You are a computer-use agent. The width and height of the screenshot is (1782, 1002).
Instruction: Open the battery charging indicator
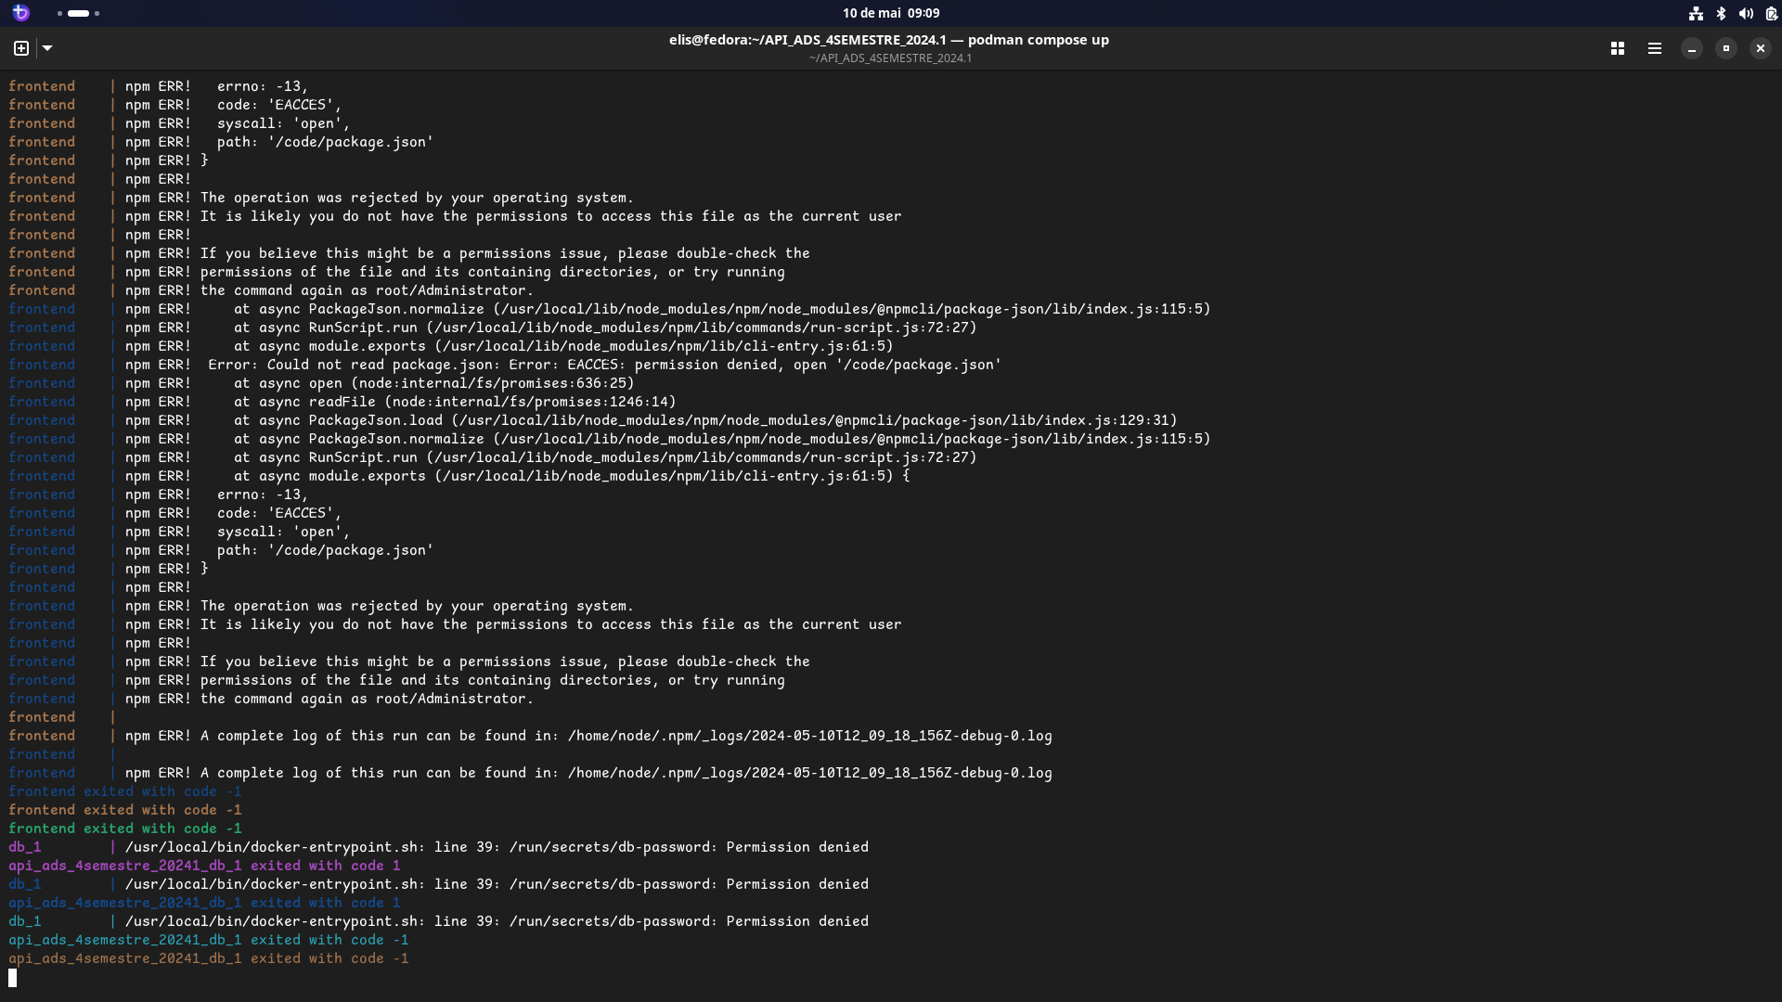pyautogui.click(x=1771, y=13)
